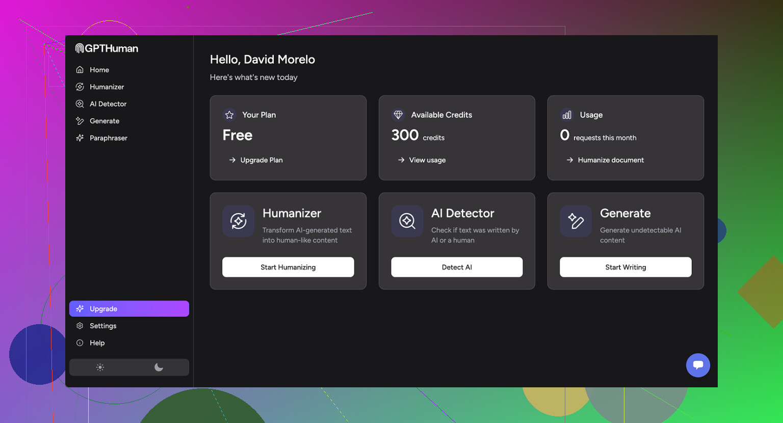Open AI Detector from the sidebar
This screenshot has height=423, width=783.
click(108, 104)
